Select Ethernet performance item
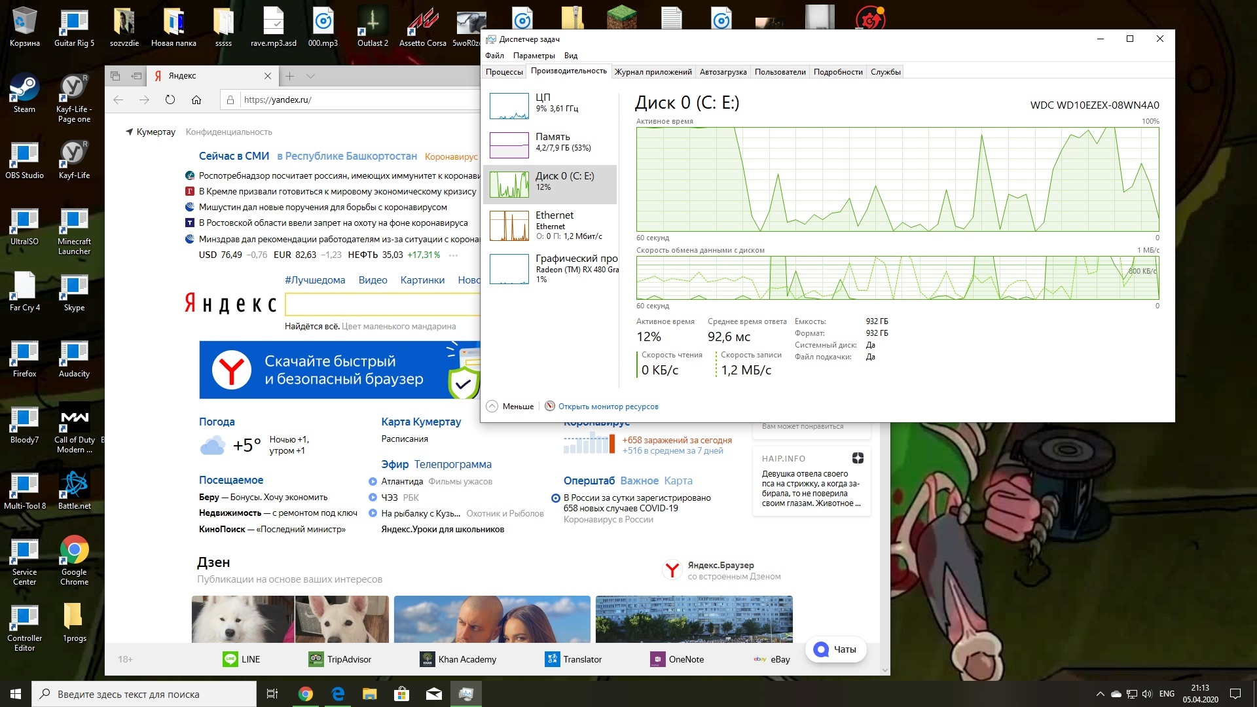1257x707 pixels. coord(550,227)
